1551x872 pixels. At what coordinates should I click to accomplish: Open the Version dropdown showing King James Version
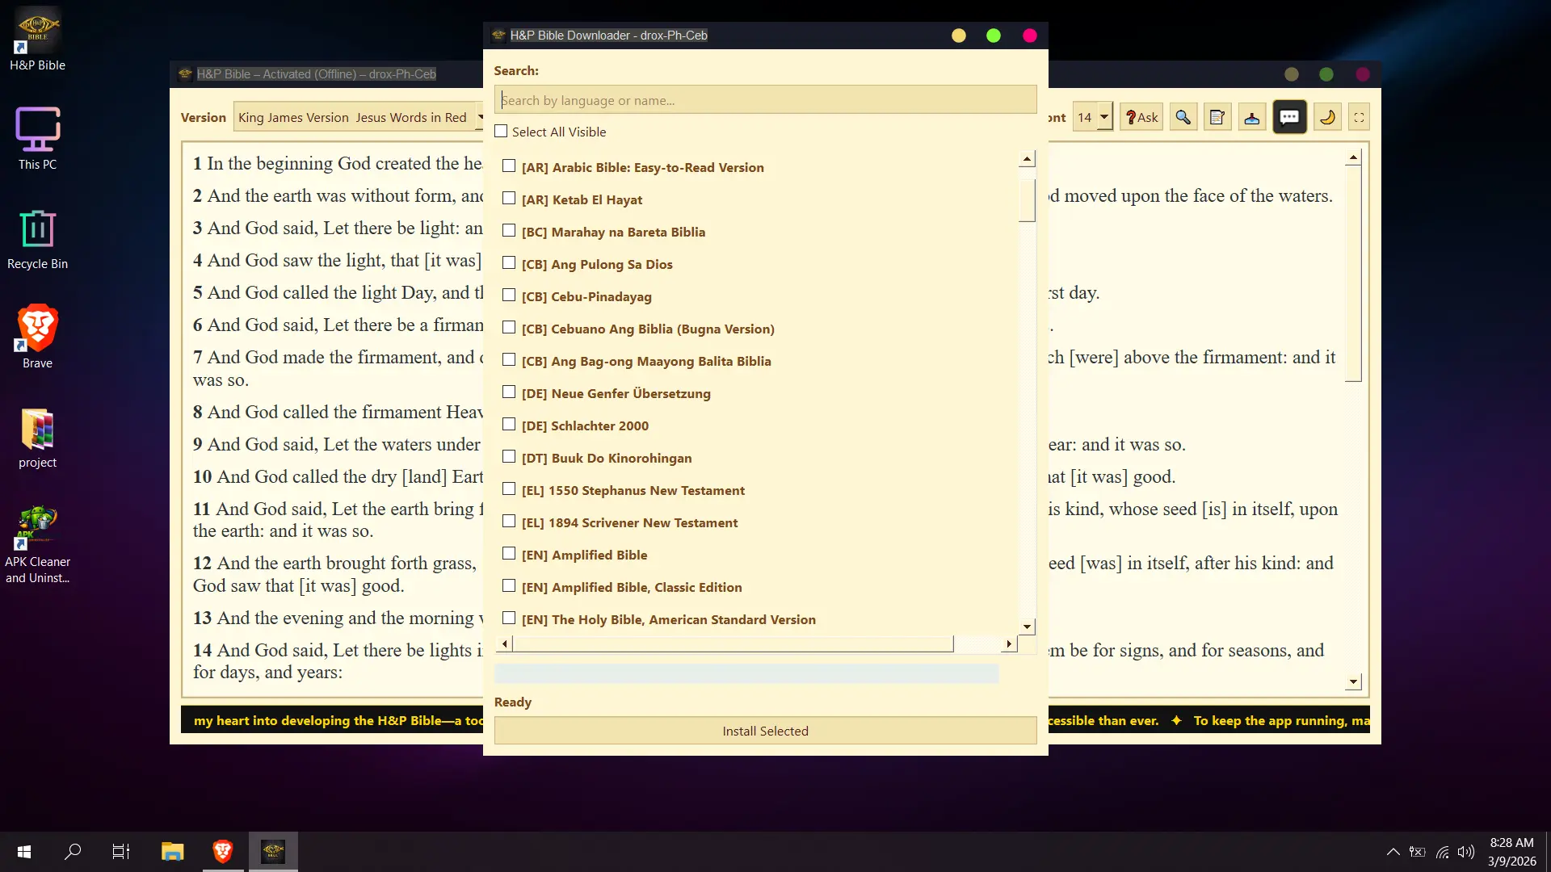(359, 117)
